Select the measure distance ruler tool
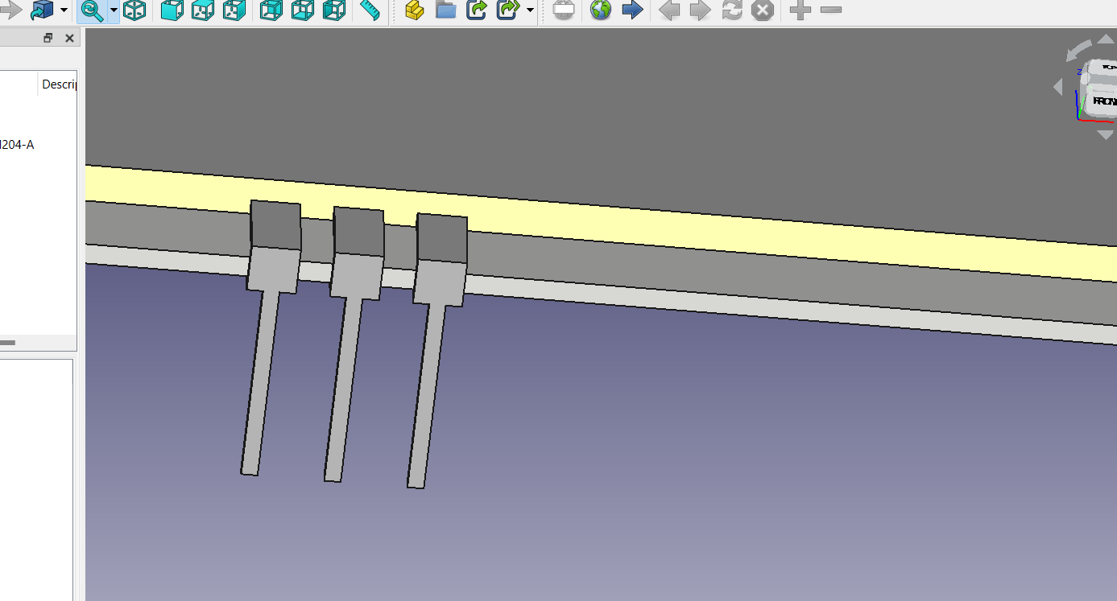 tap(370, 10)
